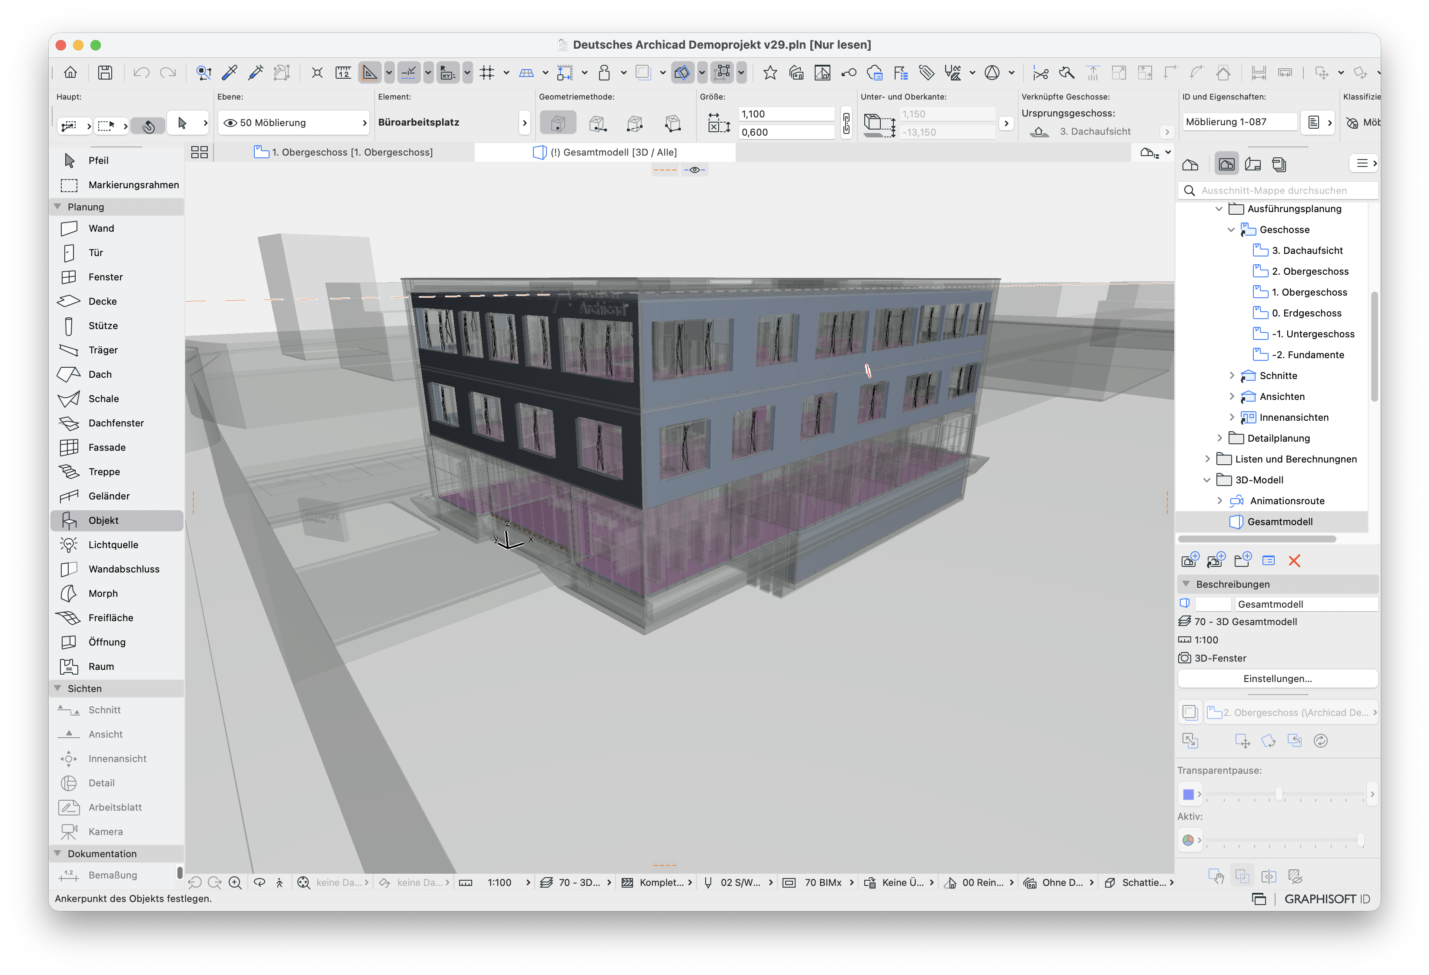Open the Büroarbeitsplatz element chevron
Screen dimensions: 1429x975
[x=524, y=123]
